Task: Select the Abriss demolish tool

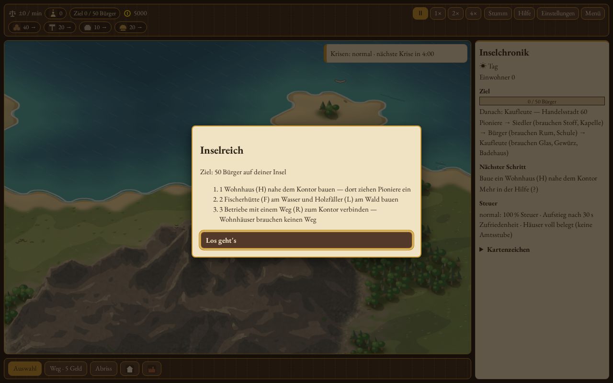Action: tap(103, 369)
